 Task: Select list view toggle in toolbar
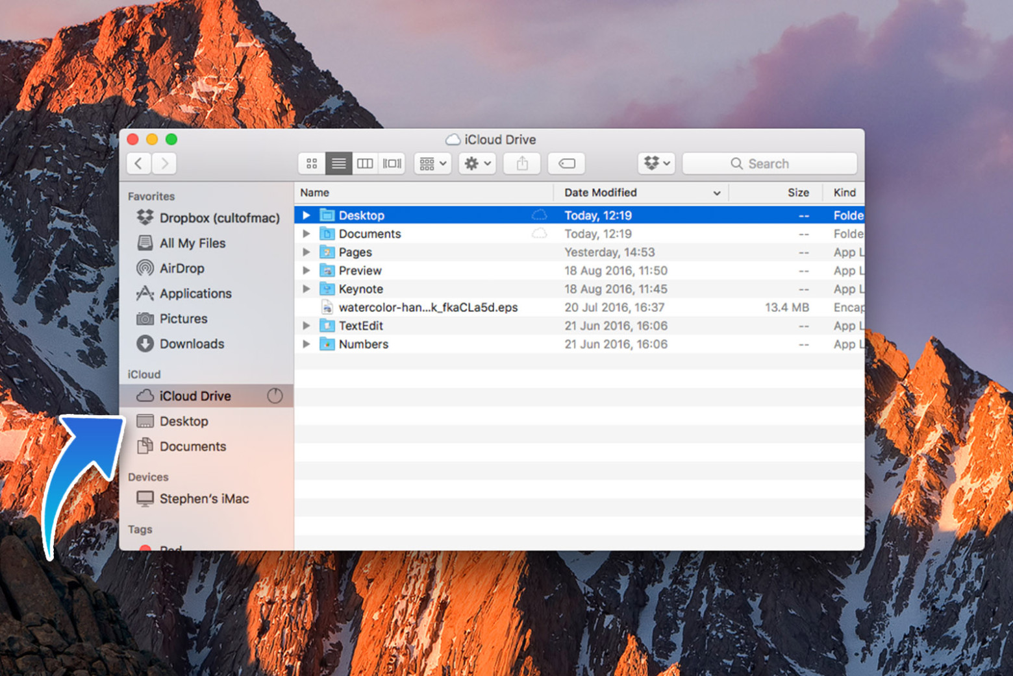[338, 163]
